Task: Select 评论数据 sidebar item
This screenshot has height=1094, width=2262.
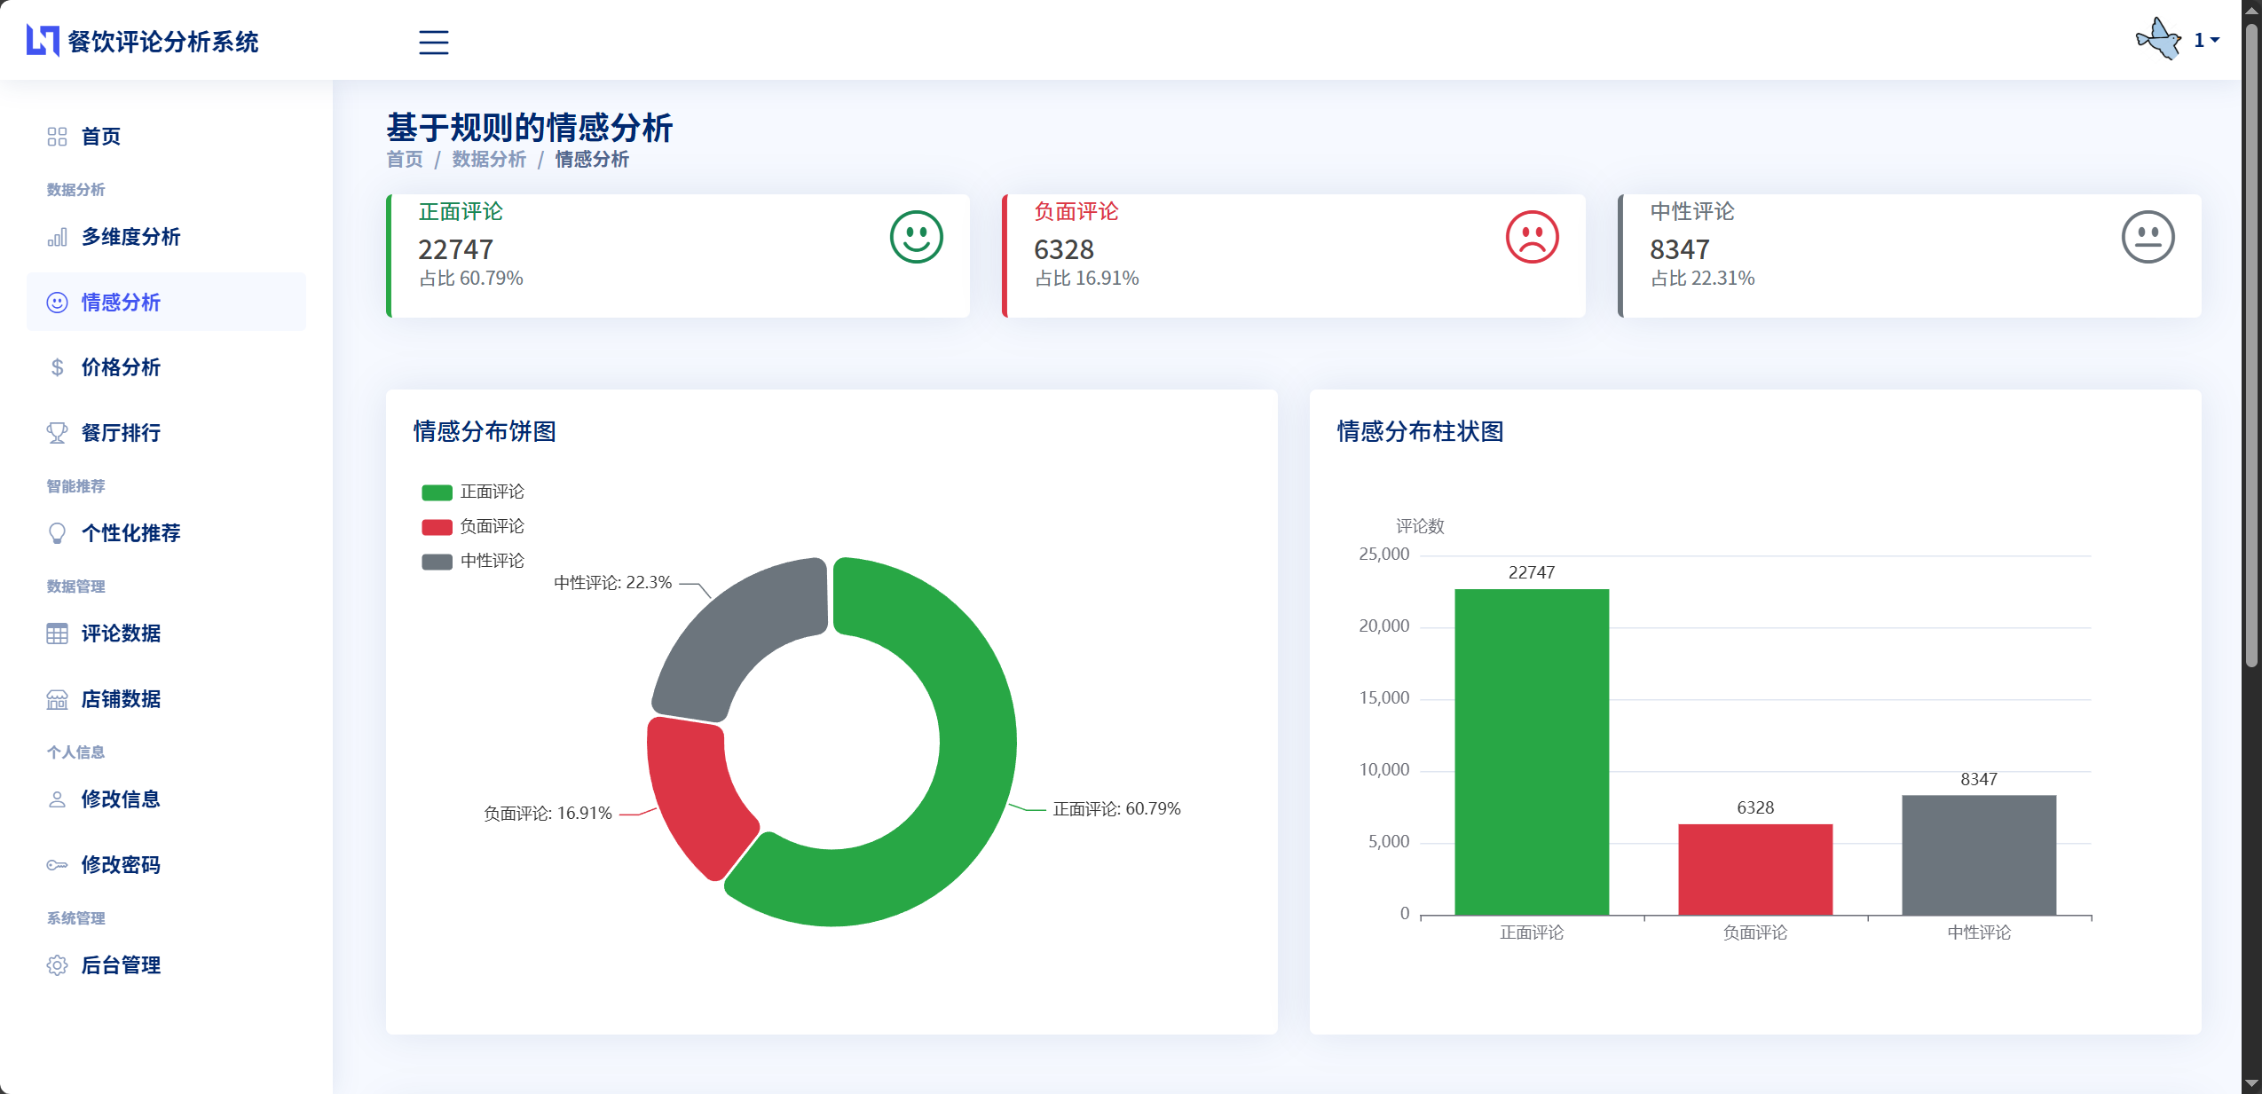Action: tap(121, 634)
